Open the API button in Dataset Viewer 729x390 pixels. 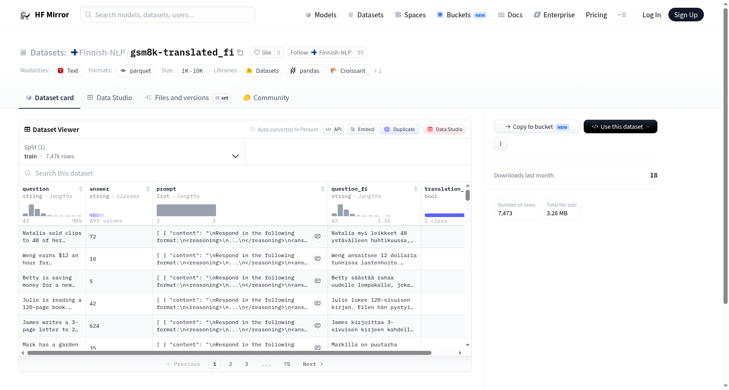click(x=334, y=129)
